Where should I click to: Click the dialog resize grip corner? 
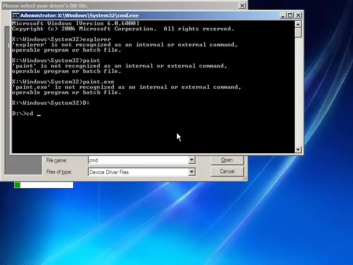coord(244,178)
